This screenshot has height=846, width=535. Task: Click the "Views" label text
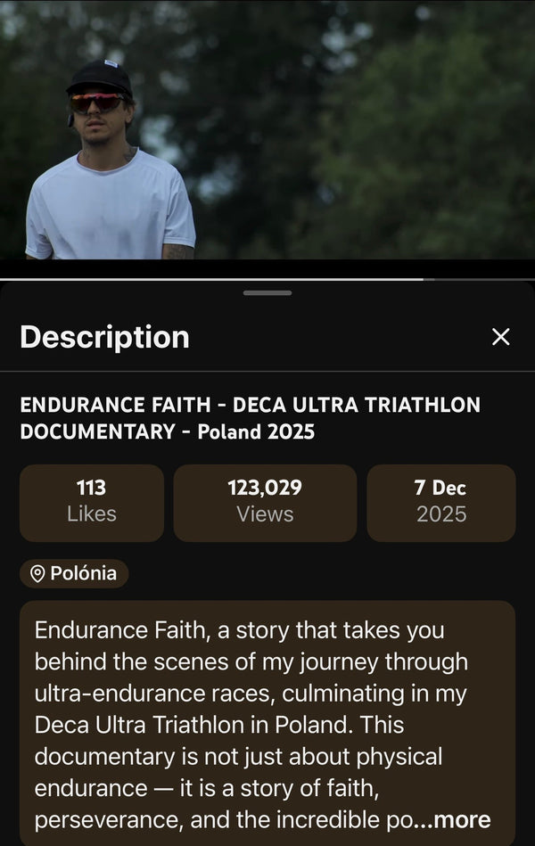265,514
